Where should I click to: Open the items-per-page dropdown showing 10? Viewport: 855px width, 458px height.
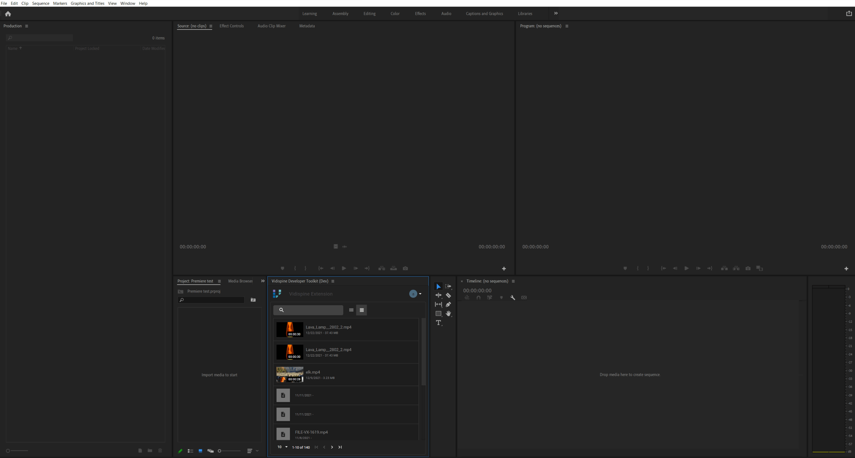[282, 447]
